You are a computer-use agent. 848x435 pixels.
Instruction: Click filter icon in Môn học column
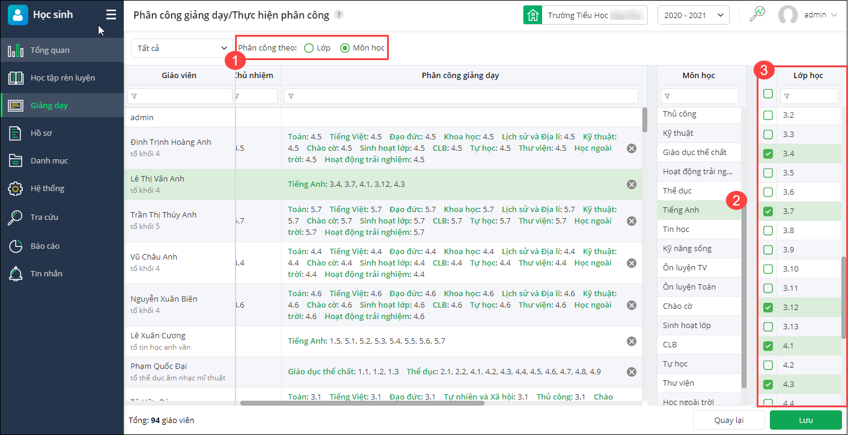[668, 96]
